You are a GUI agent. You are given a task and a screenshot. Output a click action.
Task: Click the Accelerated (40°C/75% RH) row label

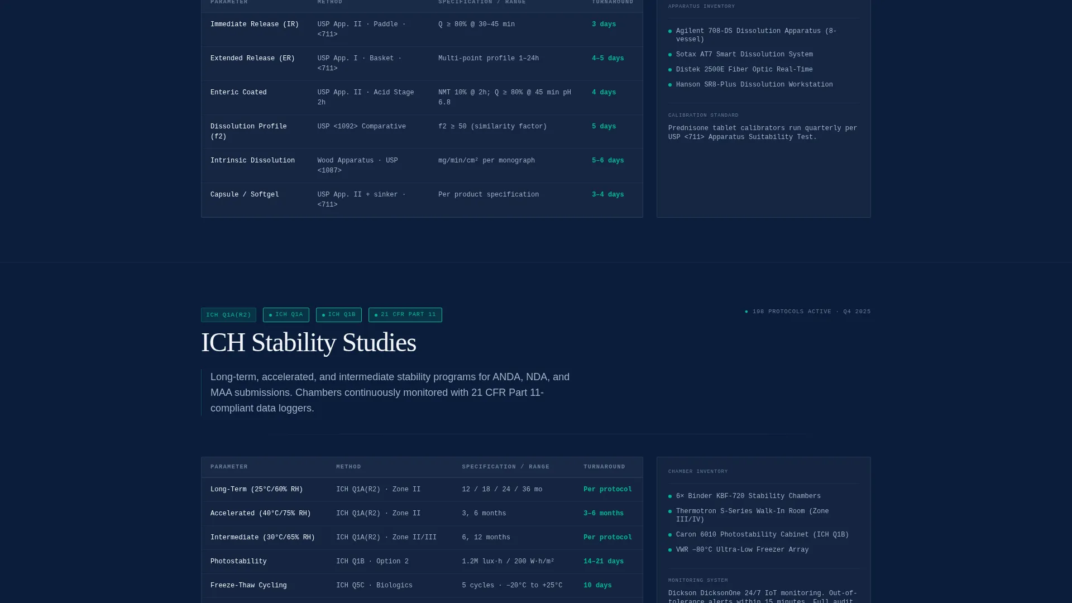click(261, 514)
